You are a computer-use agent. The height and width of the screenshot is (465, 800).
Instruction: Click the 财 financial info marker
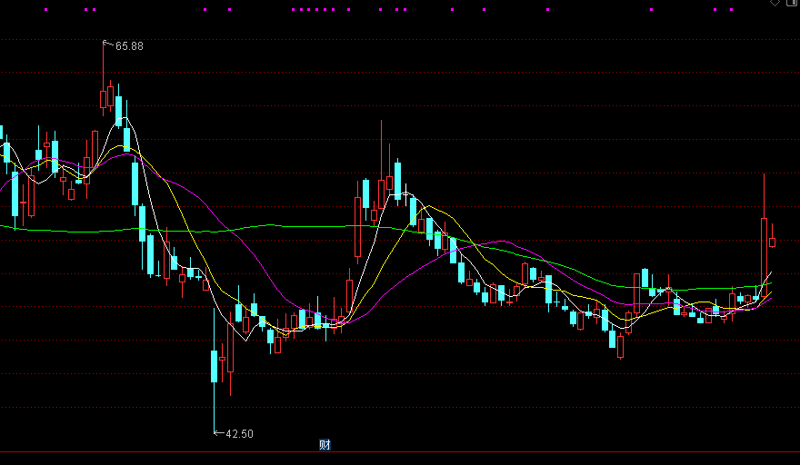[x=325, y=445]
